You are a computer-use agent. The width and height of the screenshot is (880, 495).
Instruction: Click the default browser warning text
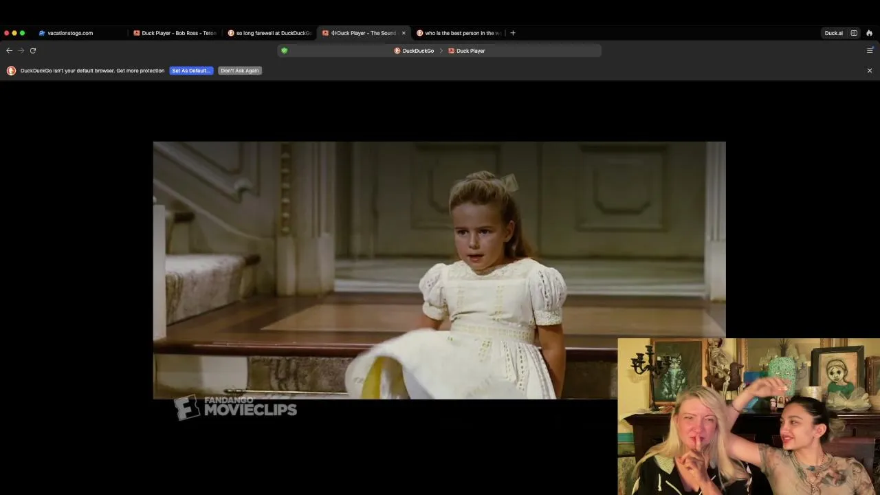[x=93, y=70]
